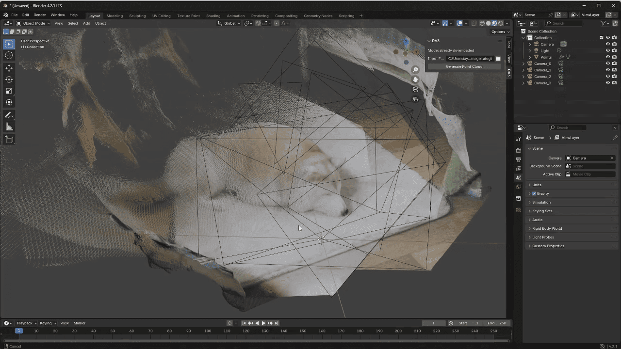Click folder icon to browse input folder
Image resolution: width=621 pixels, height=349 pixels.
[498, 59]
